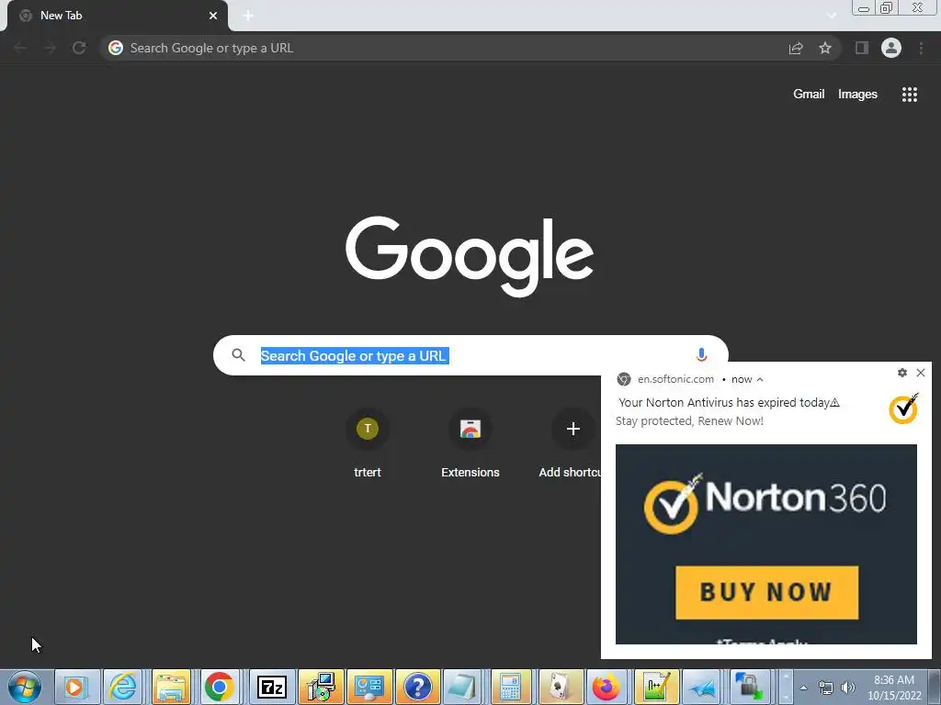Screen dimensions: 941x705
Task: Click the browser forward arrow
Action: point(50,48)
